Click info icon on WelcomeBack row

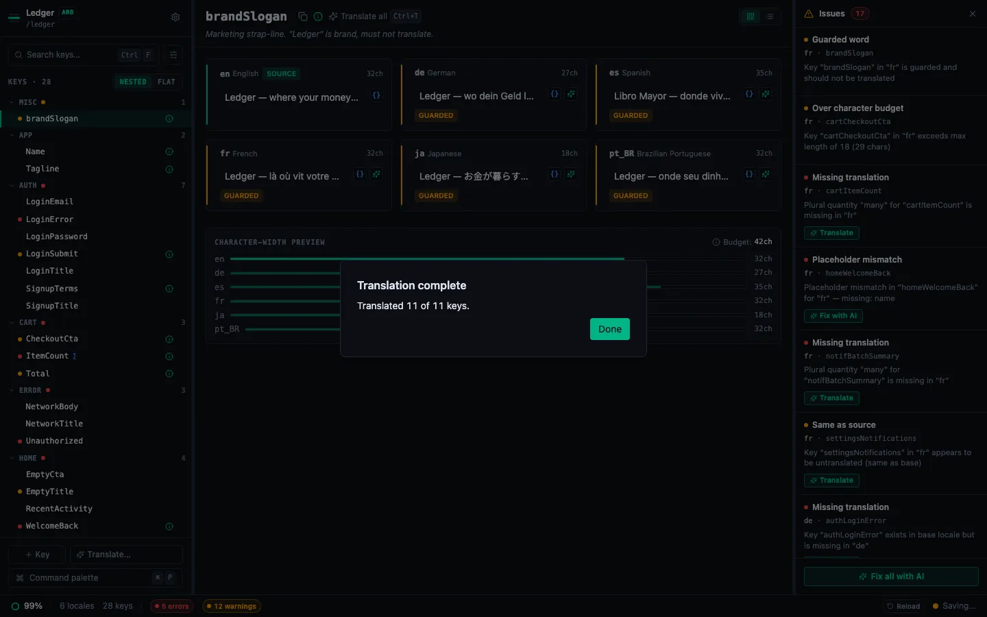(x=169, y=527)
